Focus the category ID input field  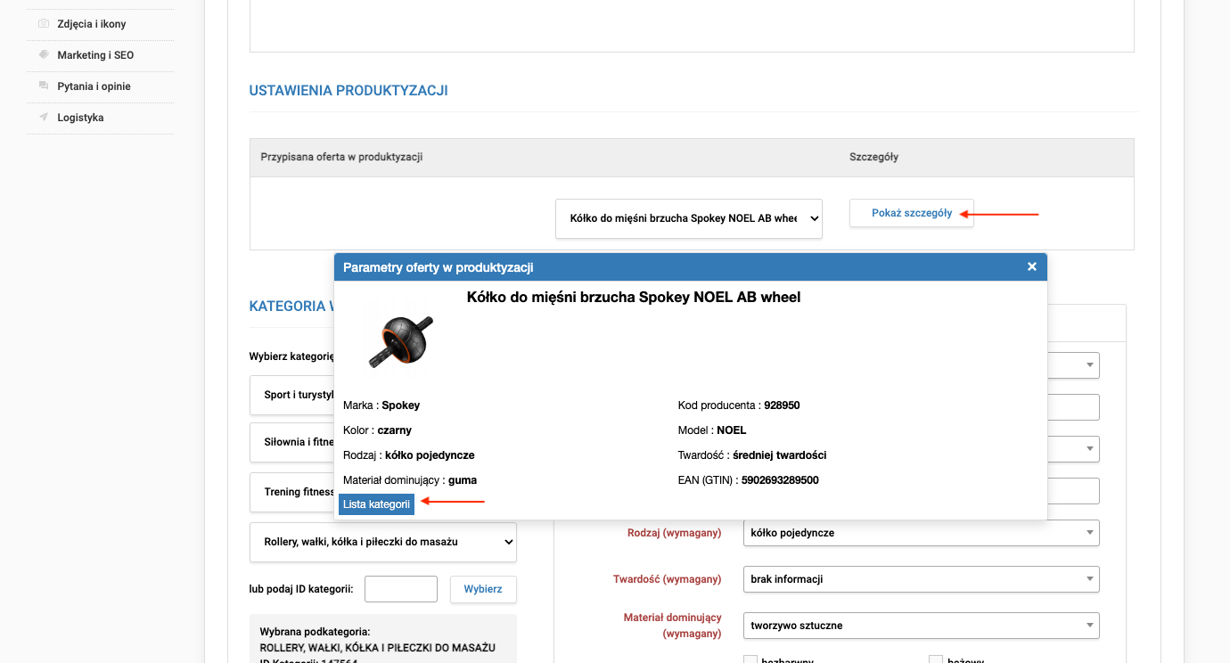point(401,589)
